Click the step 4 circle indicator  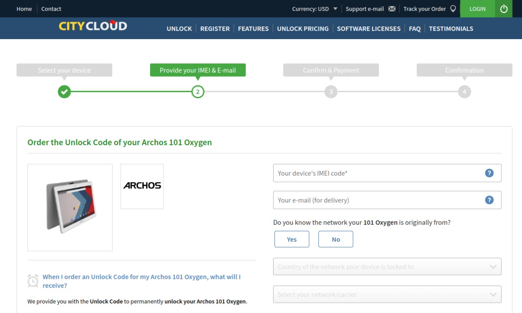pyautogui.click(x=464, y=92)
